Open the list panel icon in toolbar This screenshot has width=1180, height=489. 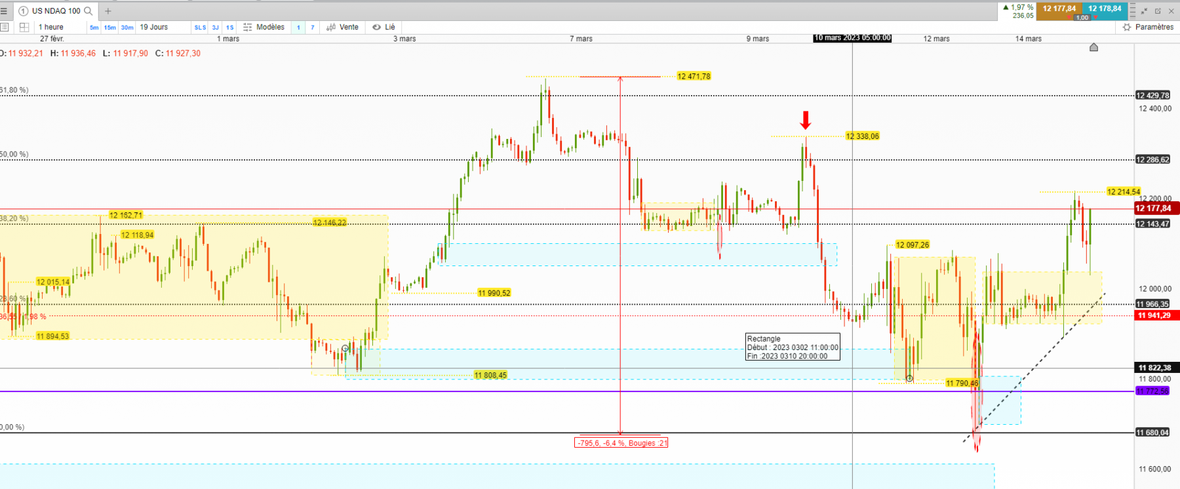(4, 27)
